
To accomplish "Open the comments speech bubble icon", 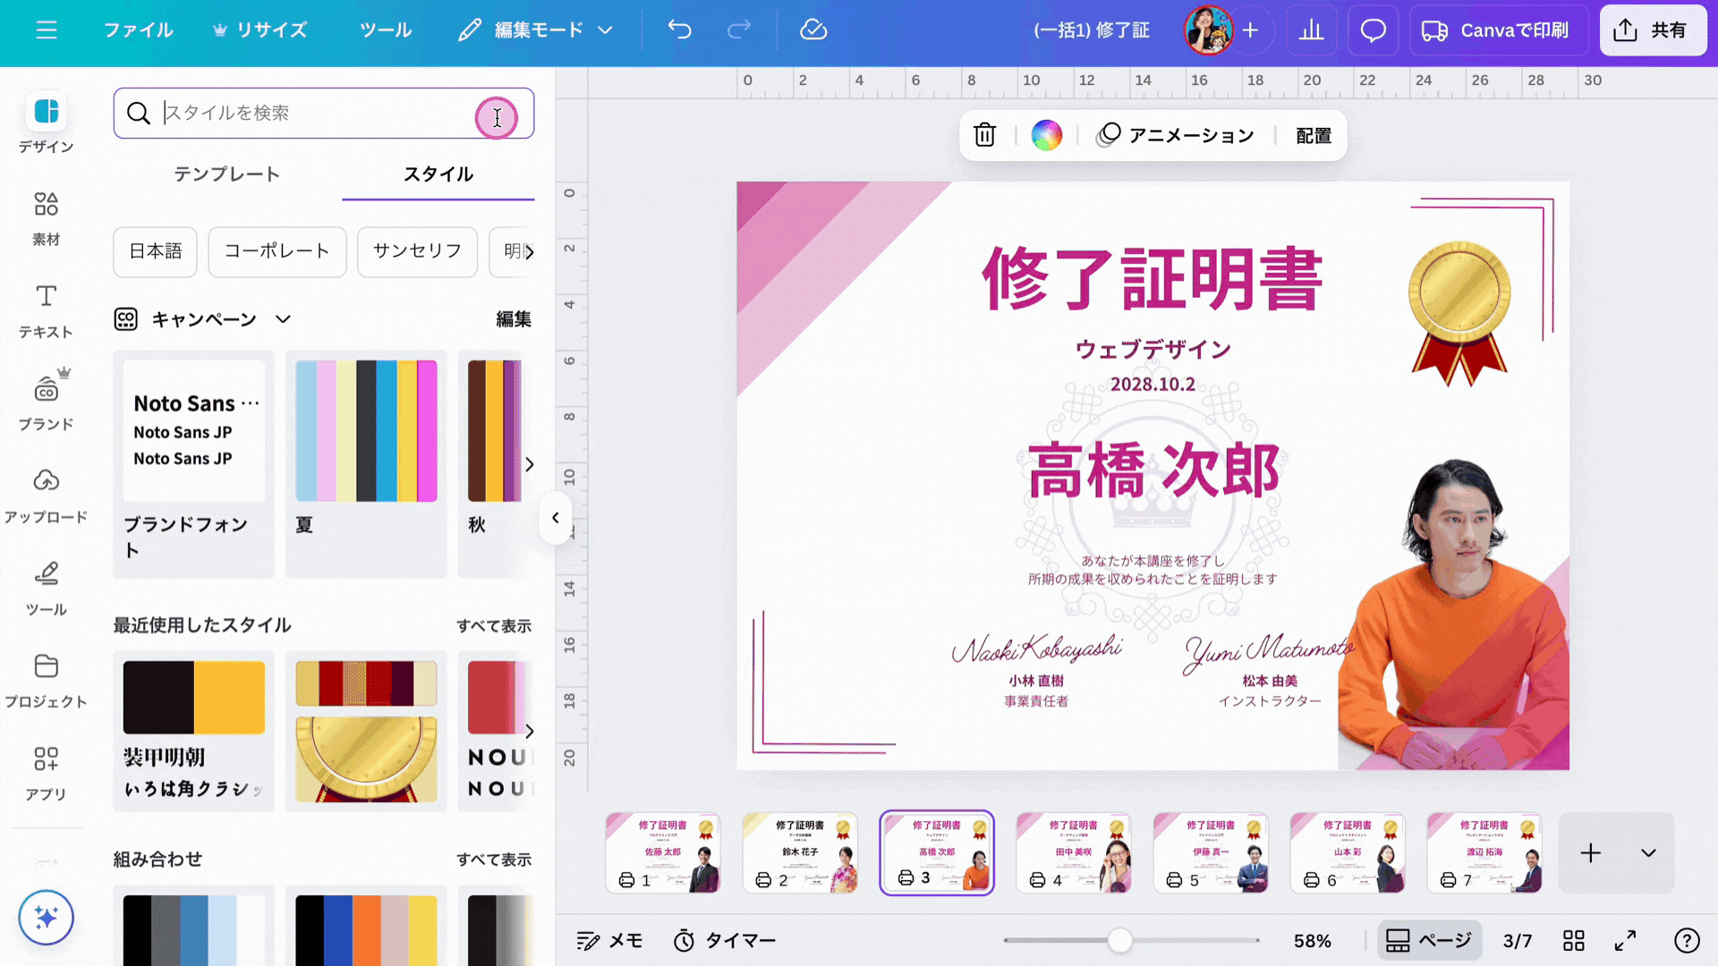I will pos(1373,30).
